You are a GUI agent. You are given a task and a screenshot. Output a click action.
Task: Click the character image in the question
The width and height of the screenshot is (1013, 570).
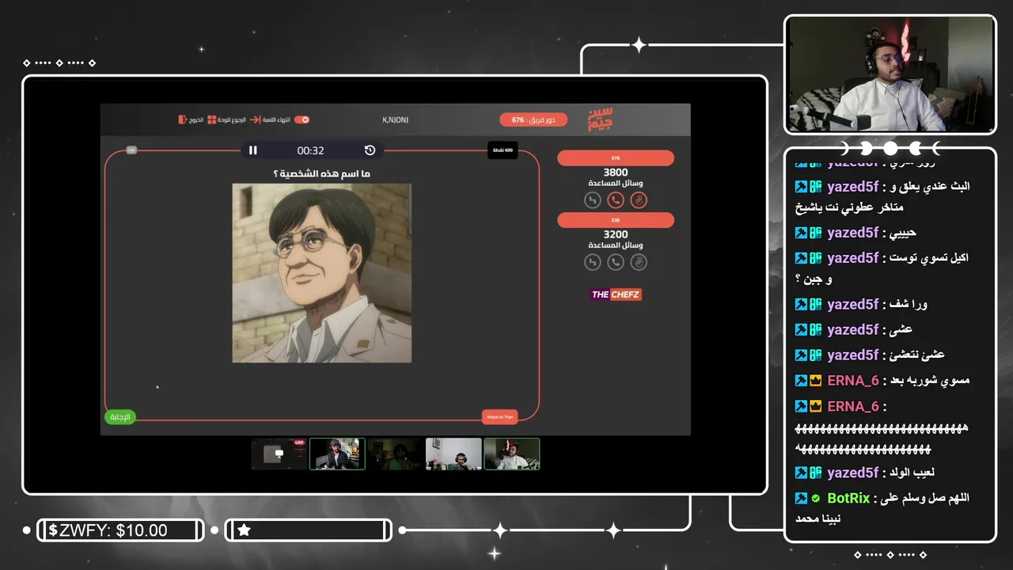pos(321,273)
